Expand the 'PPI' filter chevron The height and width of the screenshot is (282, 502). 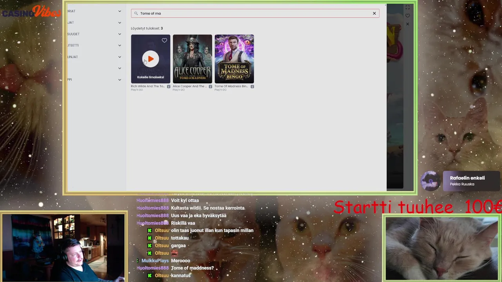[120, 80]
